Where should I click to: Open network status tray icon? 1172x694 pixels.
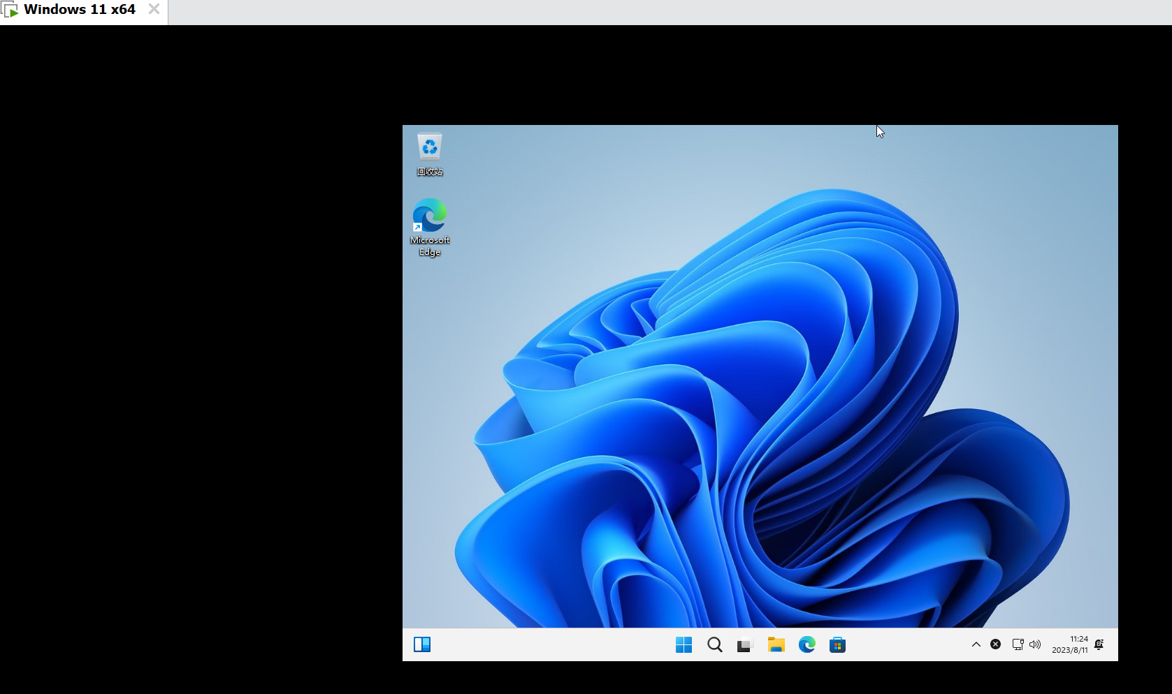(1018, 644)
